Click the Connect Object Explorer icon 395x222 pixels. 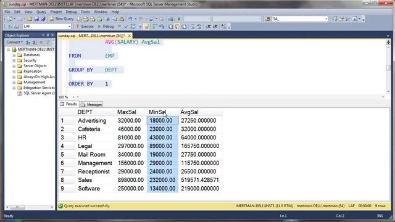pos(28,43)
